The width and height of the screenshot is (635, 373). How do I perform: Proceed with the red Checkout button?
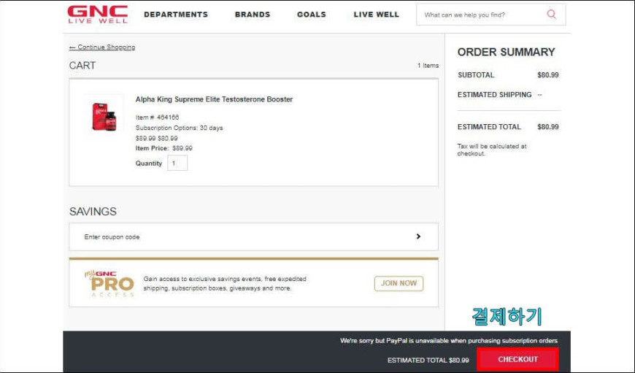pyautogui.click(x=517, y=359)
